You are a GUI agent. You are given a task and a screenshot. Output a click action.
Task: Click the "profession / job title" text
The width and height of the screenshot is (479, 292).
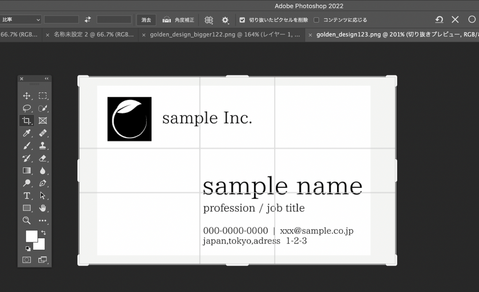click(254, 208)
